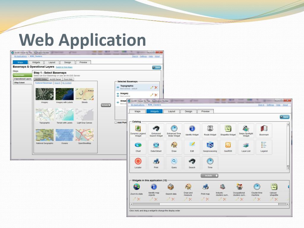This screenshot has width=304, height=228.
Task: Pick the Swipe Spotlight Widget
Action: tap(246, 131)
